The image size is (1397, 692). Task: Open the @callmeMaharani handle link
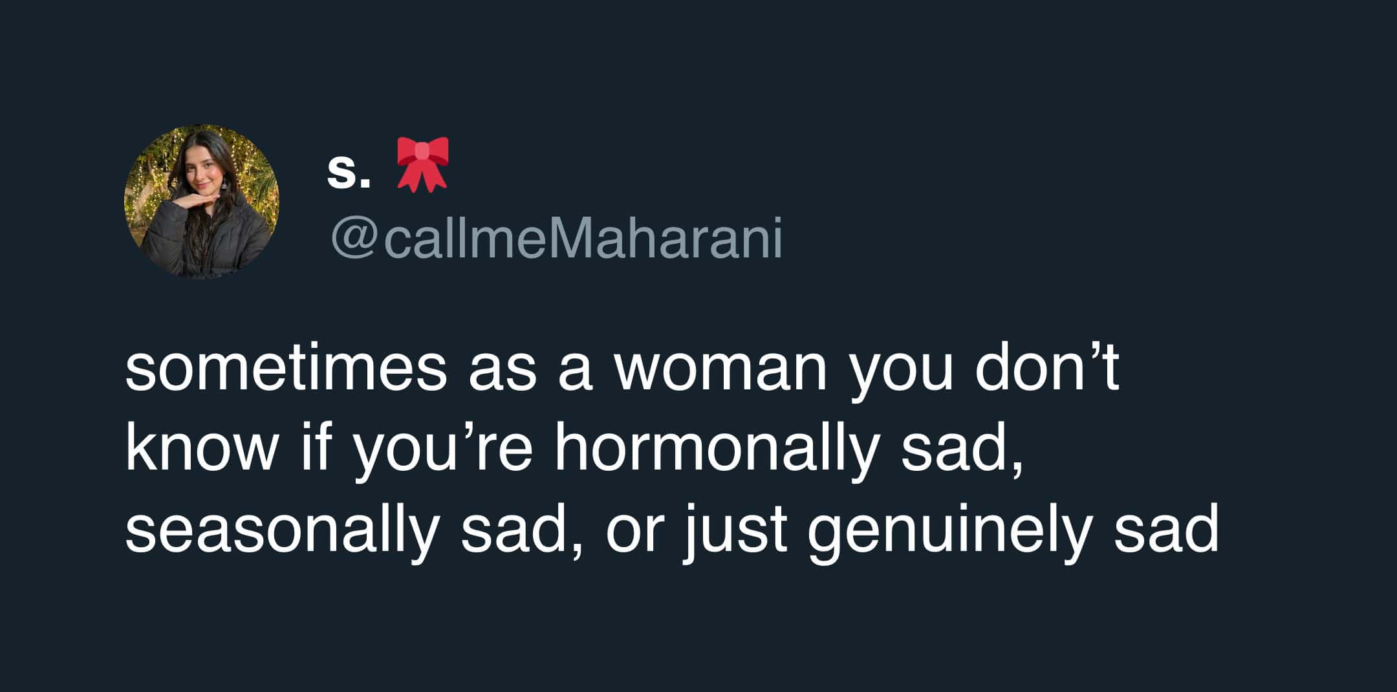(x=556, y=239)
